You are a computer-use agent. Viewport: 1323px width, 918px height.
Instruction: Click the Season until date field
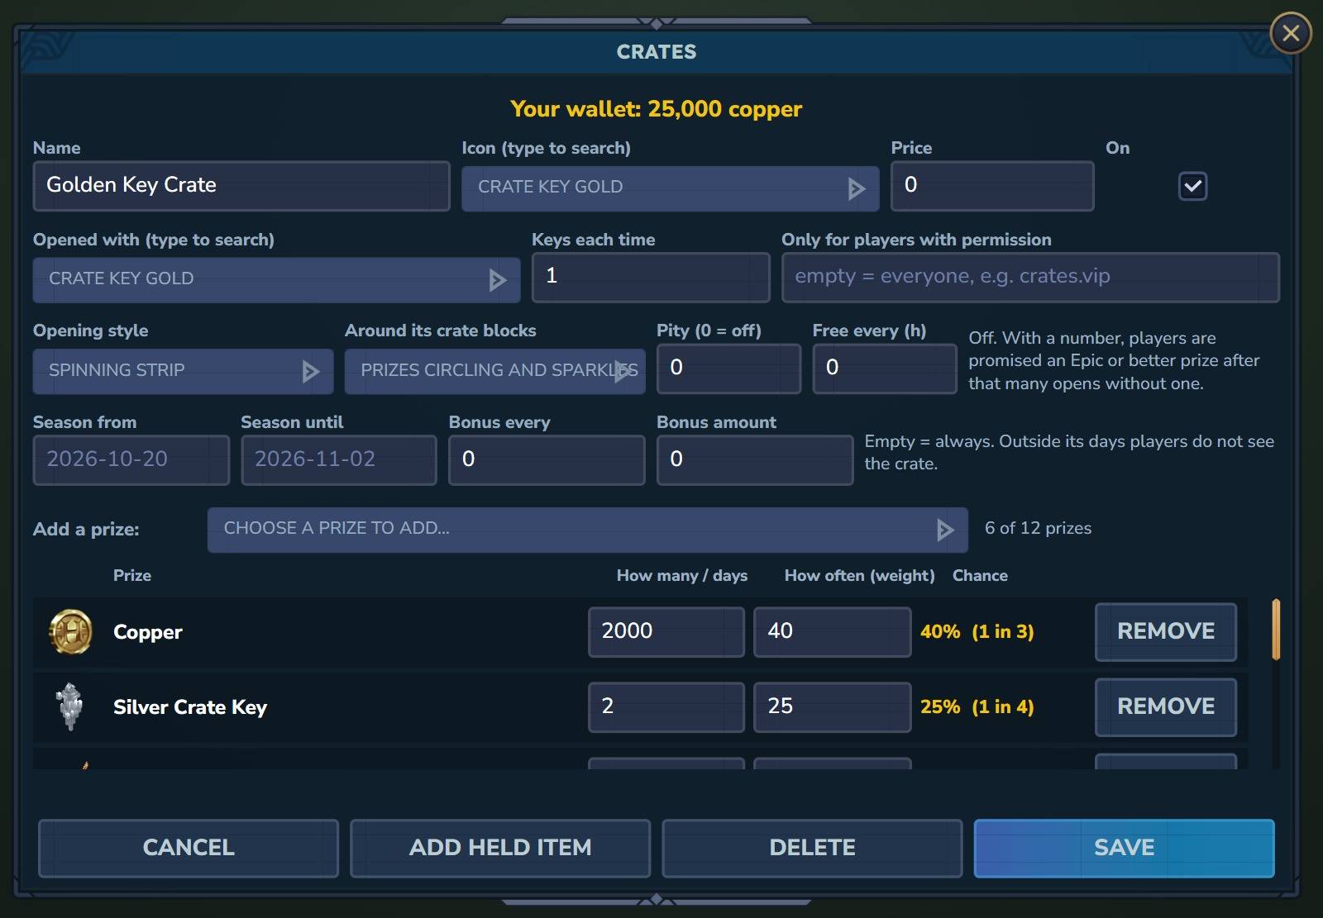pyautogui.click(x=339, y=460)
